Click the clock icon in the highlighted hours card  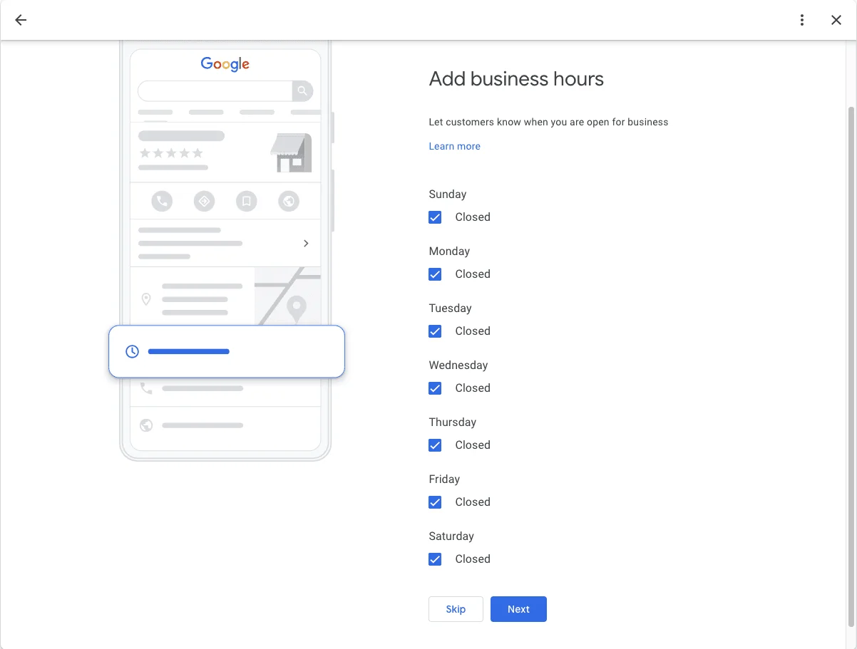coord(132,351)
